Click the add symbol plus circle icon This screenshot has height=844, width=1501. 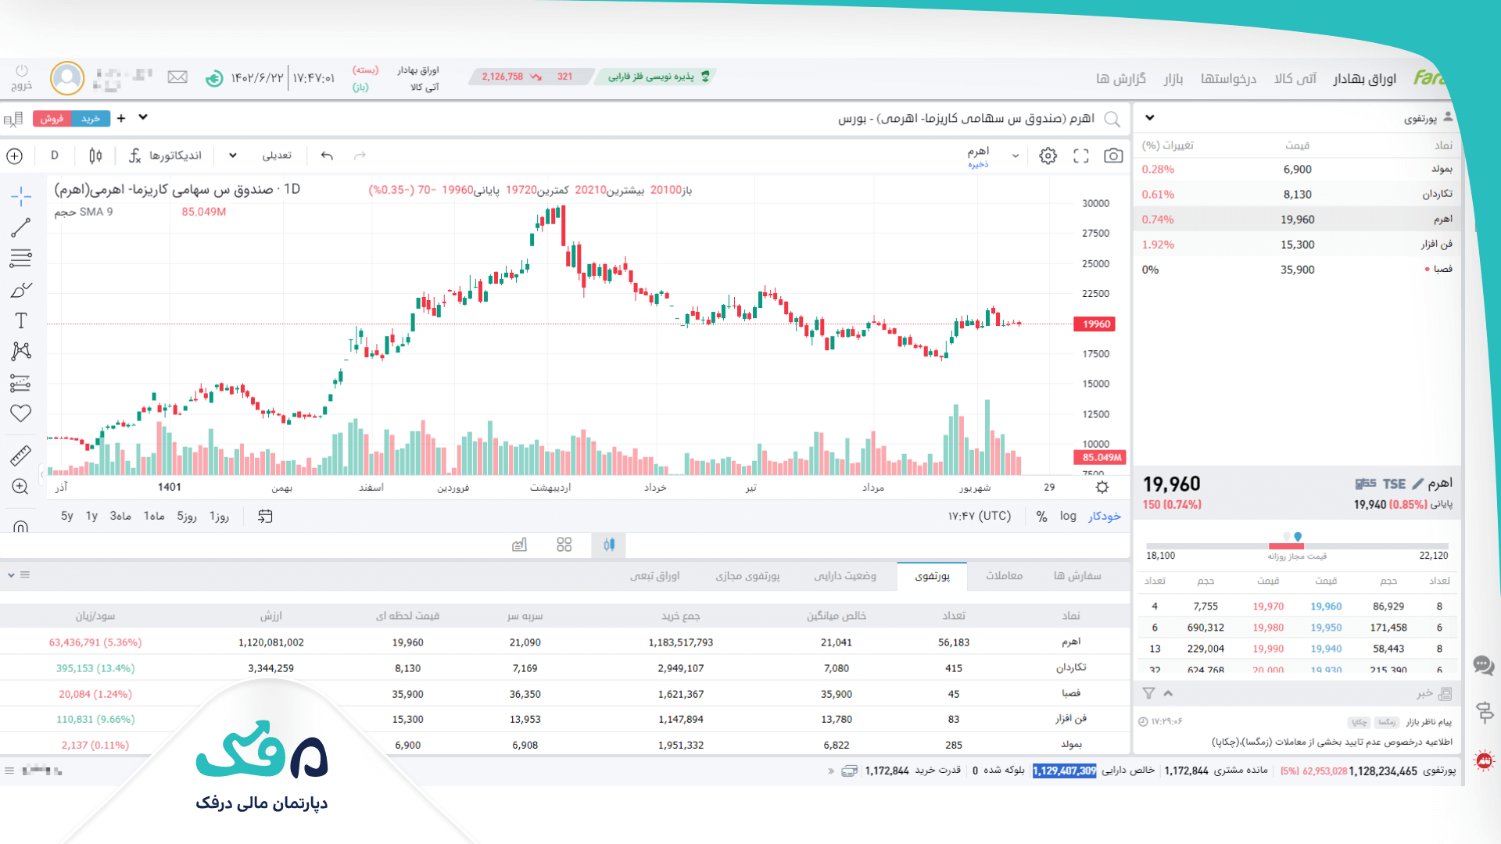click(x=14, y=156)
